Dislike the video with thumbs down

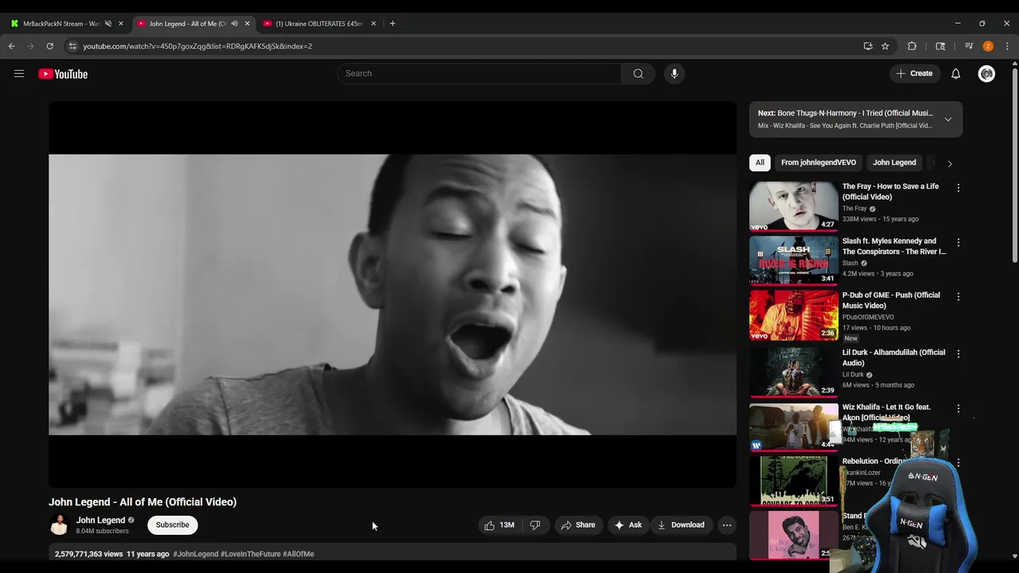coord(535,525)
